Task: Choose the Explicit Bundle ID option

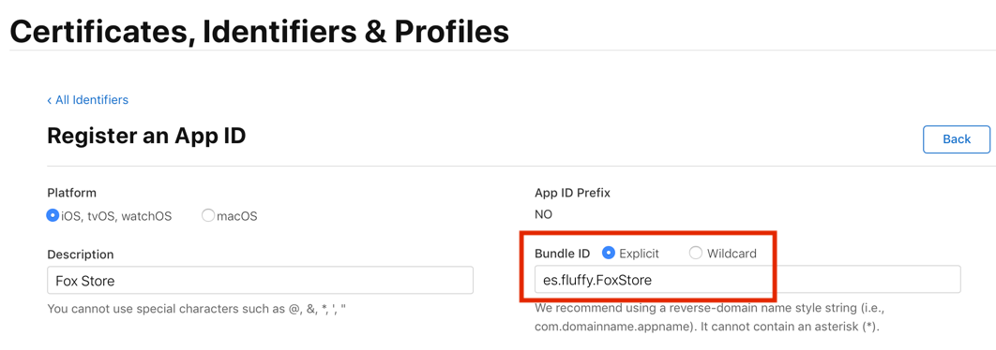Action: coord(609,253)
